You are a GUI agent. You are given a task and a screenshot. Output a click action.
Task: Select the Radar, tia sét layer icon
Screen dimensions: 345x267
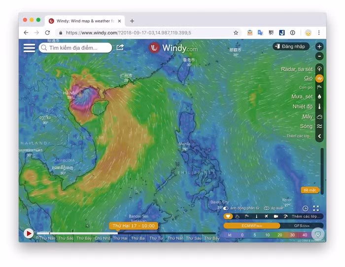point(319,69)
